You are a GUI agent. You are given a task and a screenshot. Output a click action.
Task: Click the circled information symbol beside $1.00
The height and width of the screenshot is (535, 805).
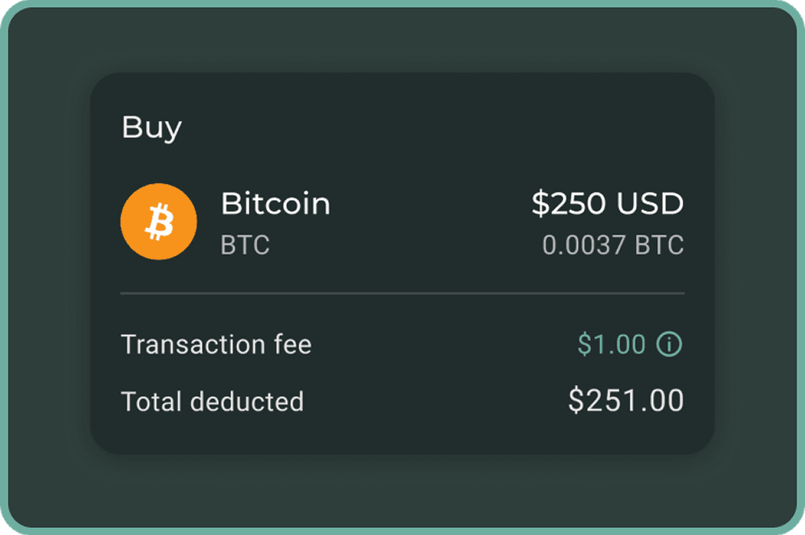670,343
